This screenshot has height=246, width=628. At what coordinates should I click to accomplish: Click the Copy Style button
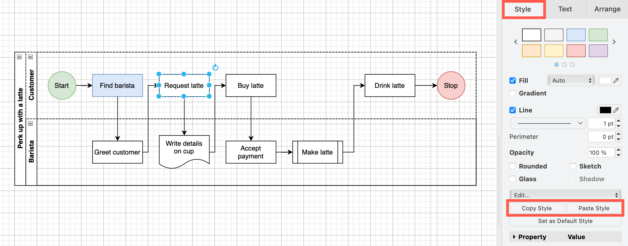536,208
